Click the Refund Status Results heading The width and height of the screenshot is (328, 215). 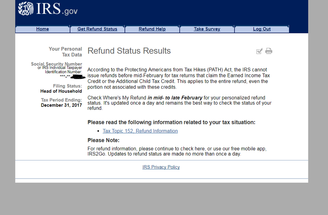click(129, 51)
